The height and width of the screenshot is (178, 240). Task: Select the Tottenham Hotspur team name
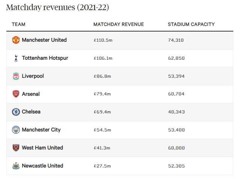[x=45, y=58]
